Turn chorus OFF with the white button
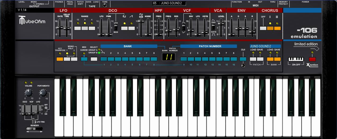The width and height of the screenshot is (337, 139). tap(263, 28)
